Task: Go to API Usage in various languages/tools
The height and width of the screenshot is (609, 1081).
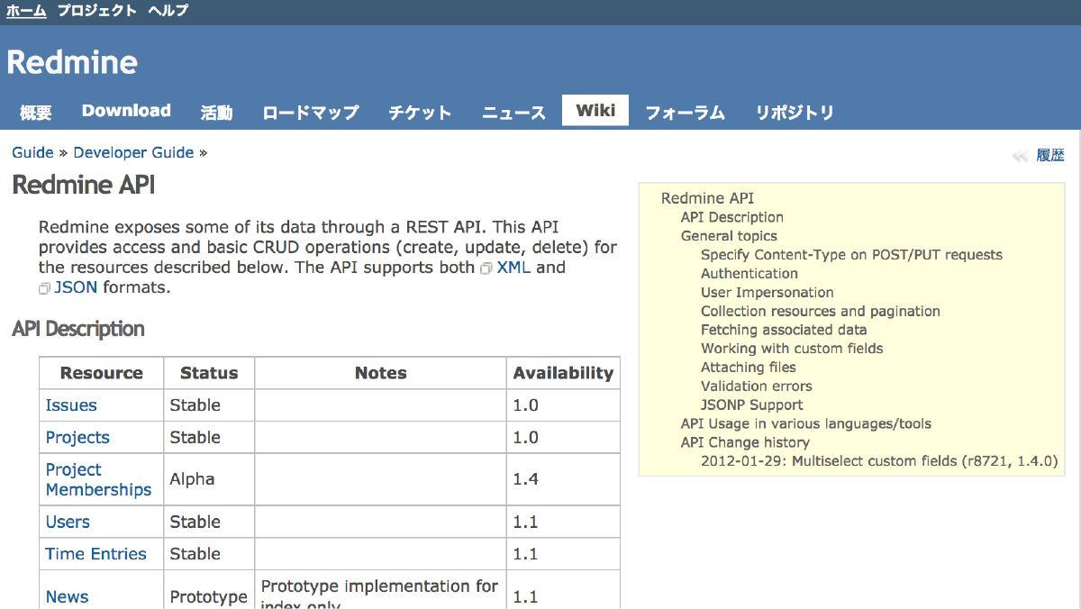Action: [x=806, y=424]
